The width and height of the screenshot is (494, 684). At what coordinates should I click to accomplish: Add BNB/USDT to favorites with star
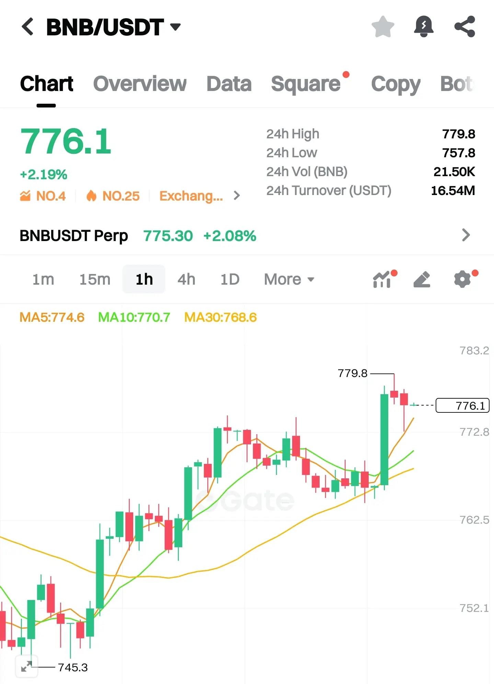(383, 26)
